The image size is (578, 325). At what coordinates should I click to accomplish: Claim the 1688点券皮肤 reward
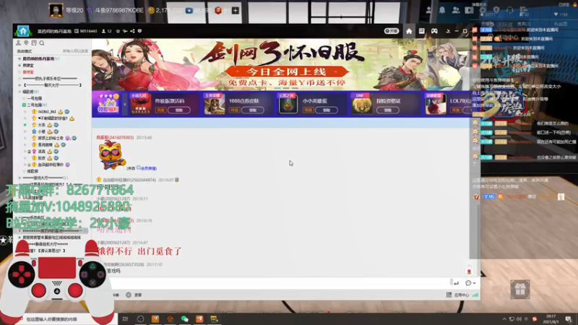pos(252,110)
